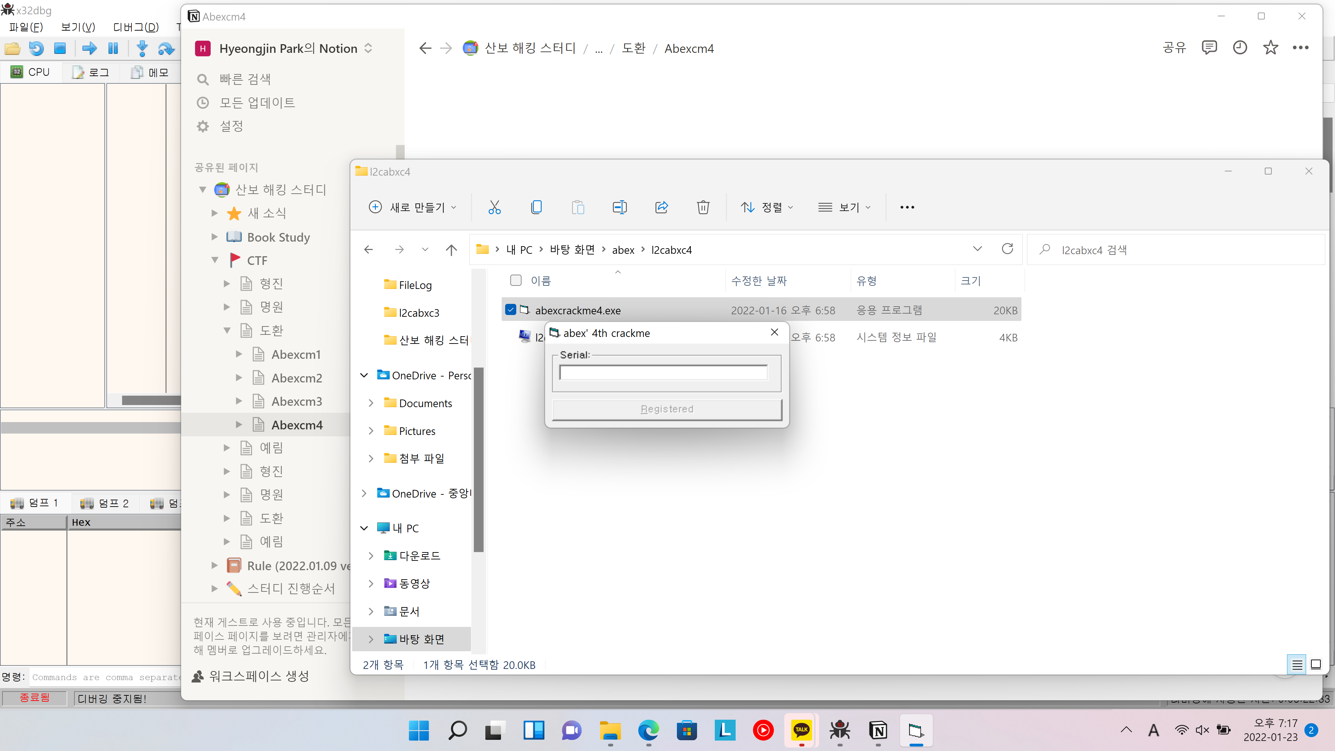This screenshot has height=751, width=1335.
Task: Click the I2cabxc4 검색 search box
Action: click(x=1176, y=250)
